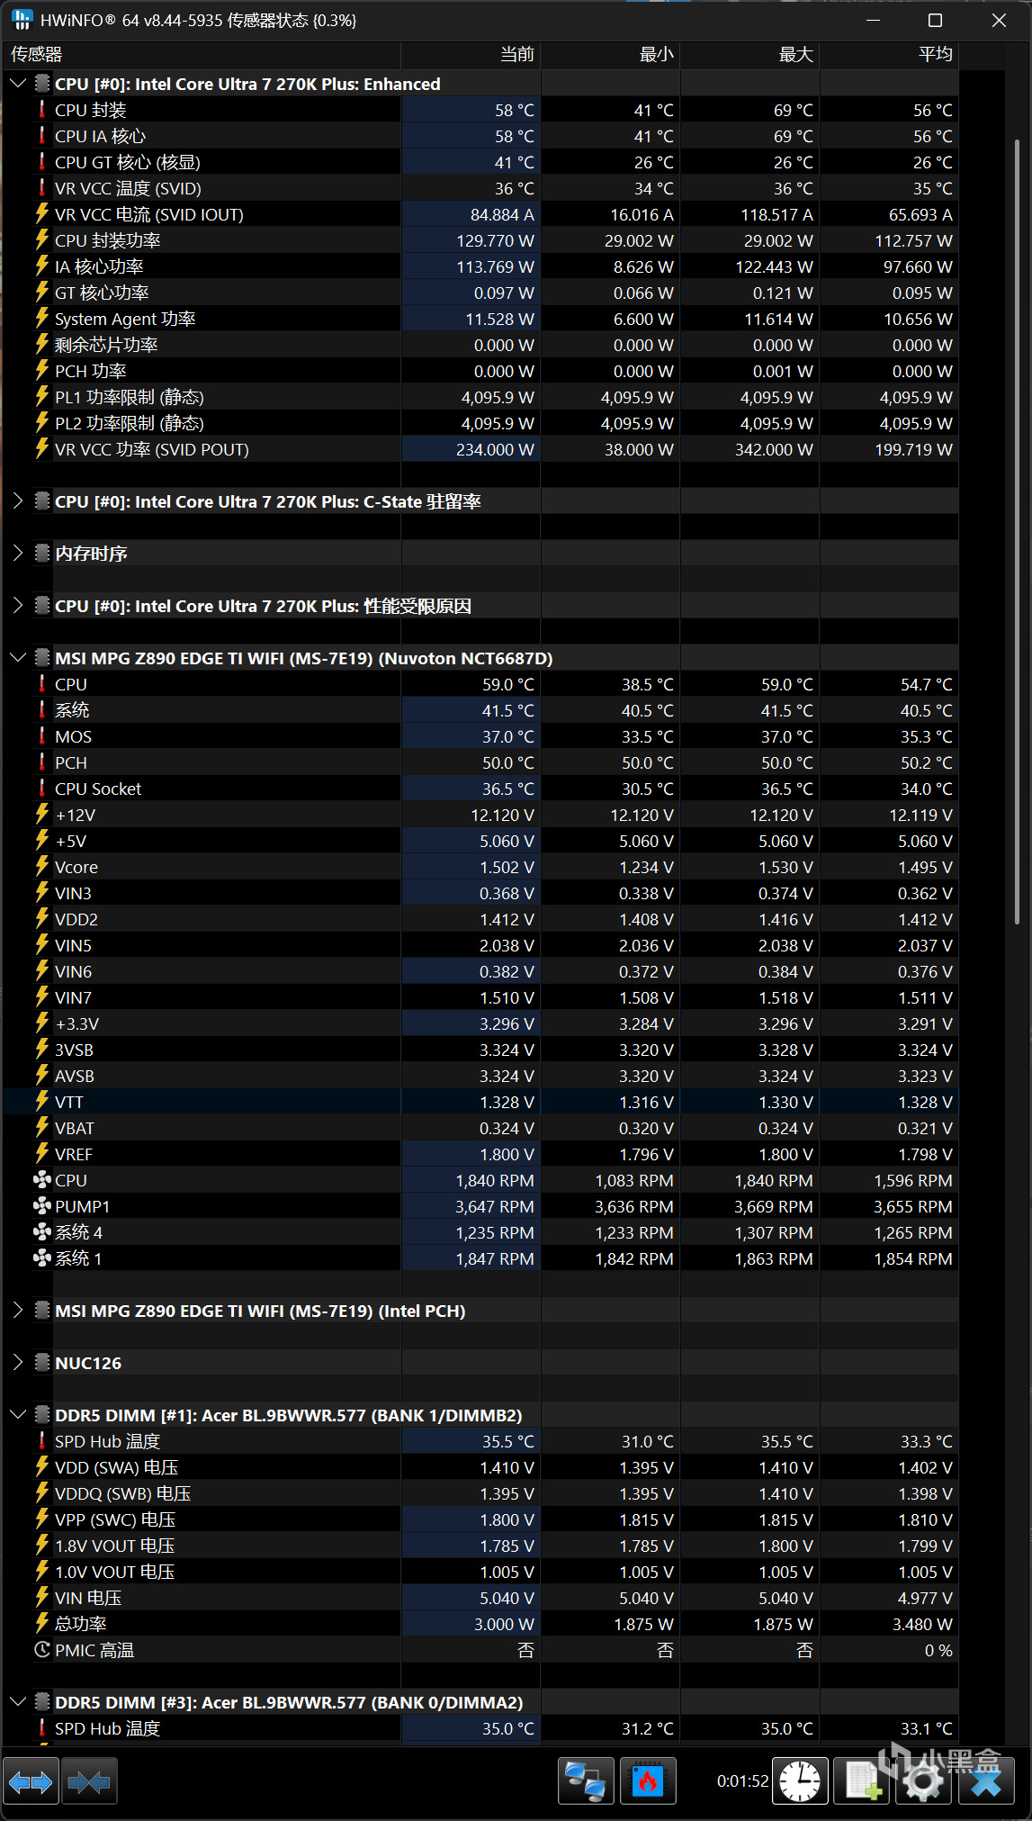Select the CPU 封装 temperature row
Image resolution: width=1032 pixels, height=1821 pixels.
[x=480, y=110]
